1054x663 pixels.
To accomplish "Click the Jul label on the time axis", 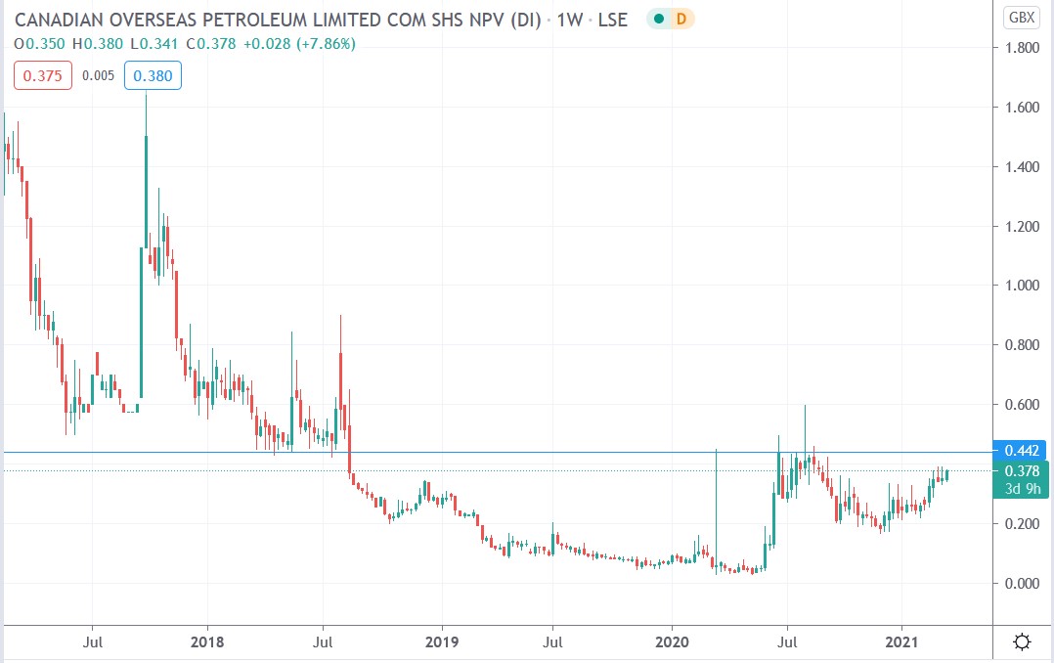I will [x=93, y=642].
